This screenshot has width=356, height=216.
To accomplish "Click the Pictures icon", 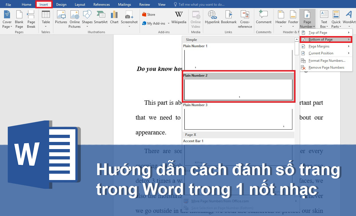I will click(x=61, y=17).
